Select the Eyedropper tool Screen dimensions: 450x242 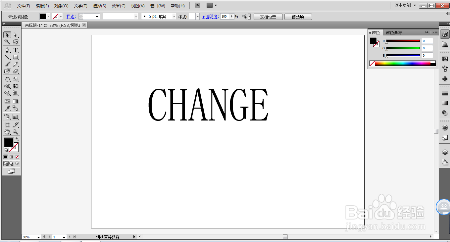click(7, 108)
